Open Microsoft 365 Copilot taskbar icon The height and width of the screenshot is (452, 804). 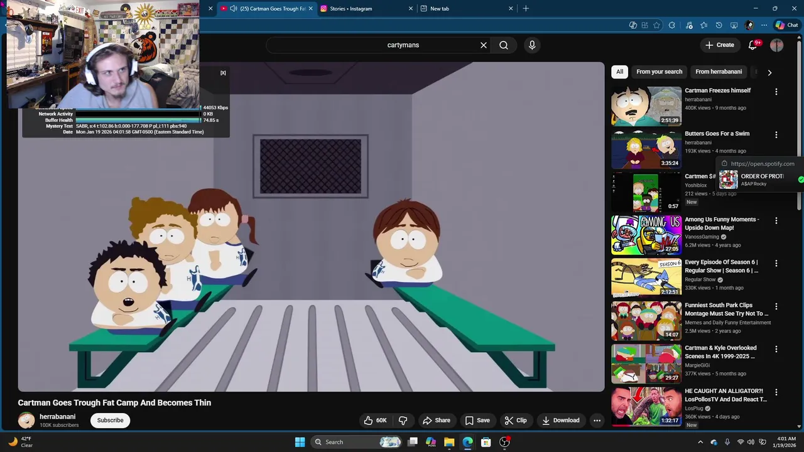(431, 442)
